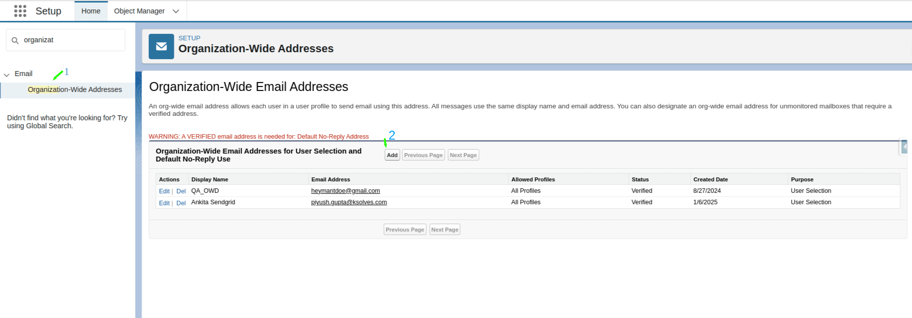Screen dimensions: 912x318
Task: Open the Object Manager dropdown chevron
Action: [176, 11]
